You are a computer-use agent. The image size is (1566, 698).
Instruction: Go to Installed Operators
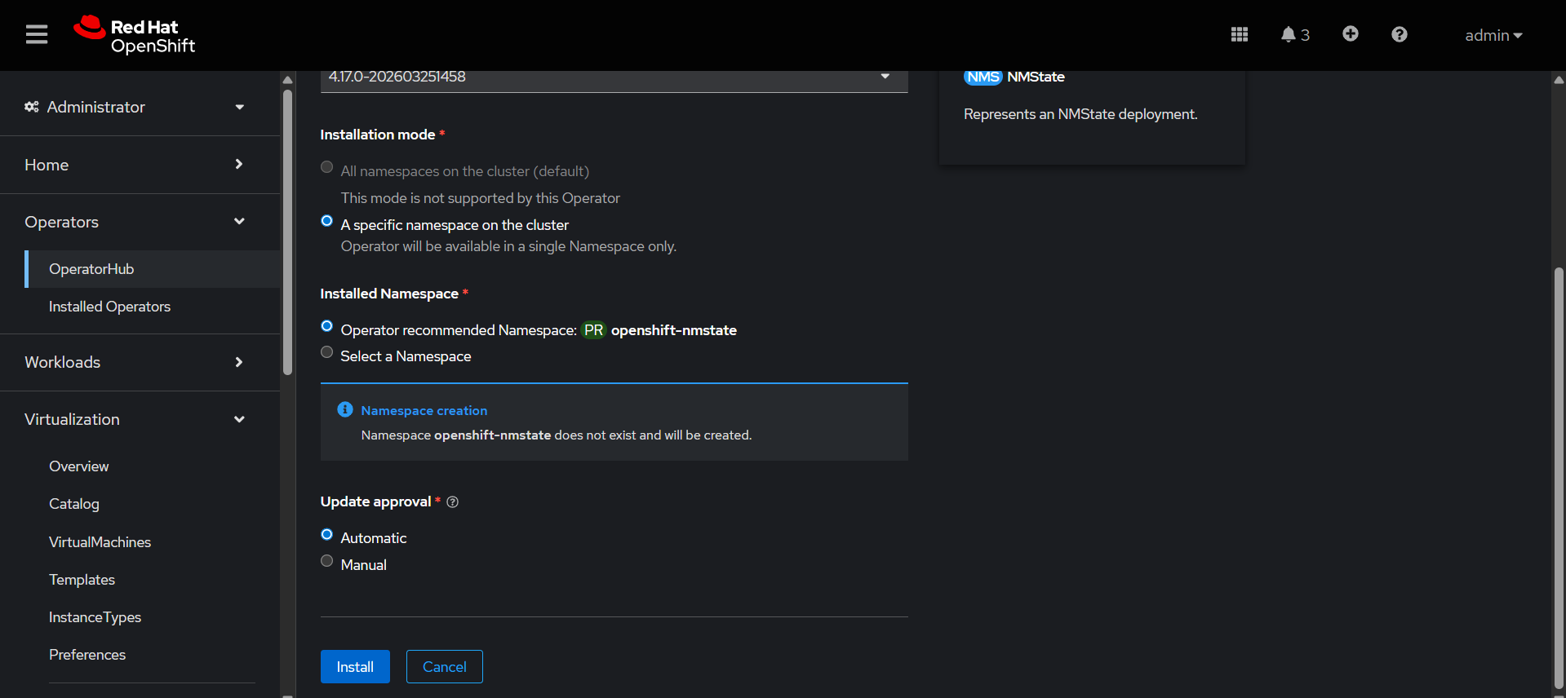coord(109,307)
